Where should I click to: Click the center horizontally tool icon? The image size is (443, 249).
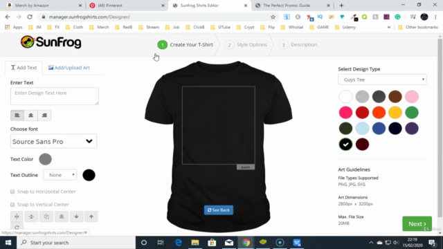17,216
